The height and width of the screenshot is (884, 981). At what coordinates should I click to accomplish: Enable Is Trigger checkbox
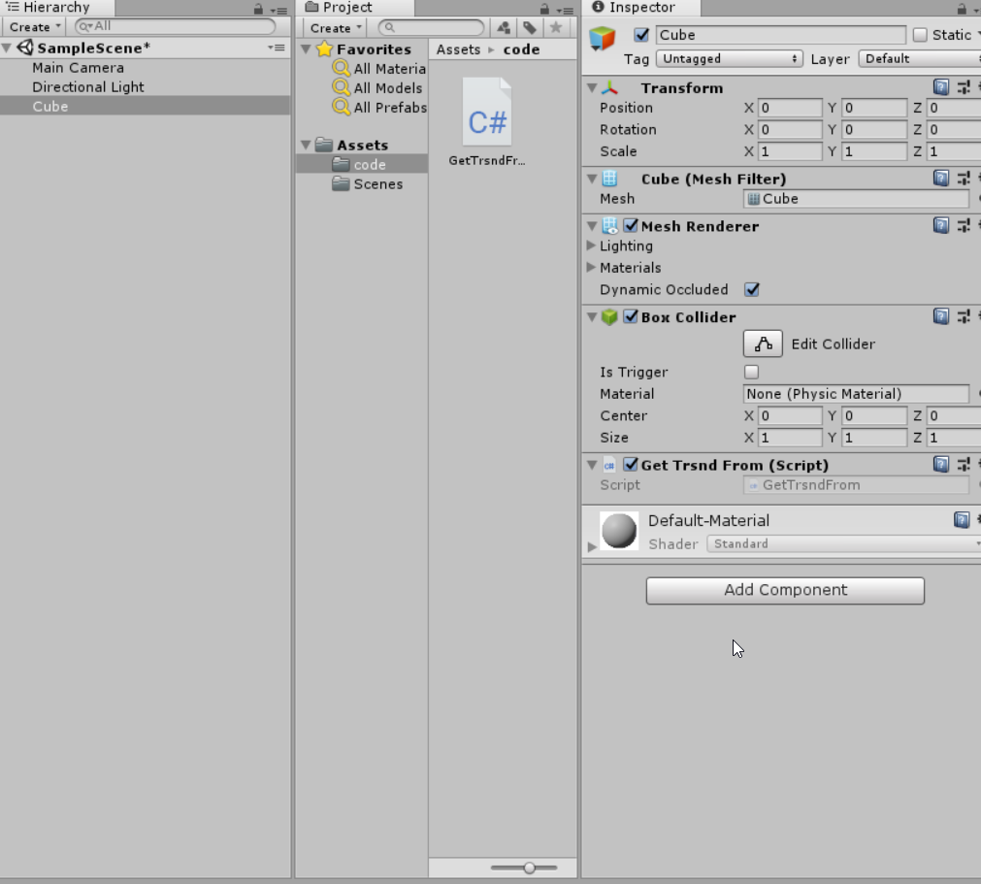751,372
